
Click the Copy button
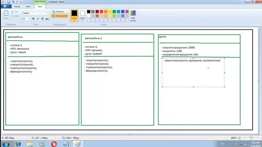point(15,16)
